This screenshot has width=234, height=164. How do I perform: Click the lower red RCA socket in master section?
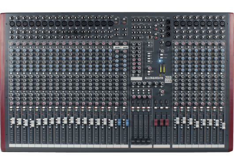point(156,38)
